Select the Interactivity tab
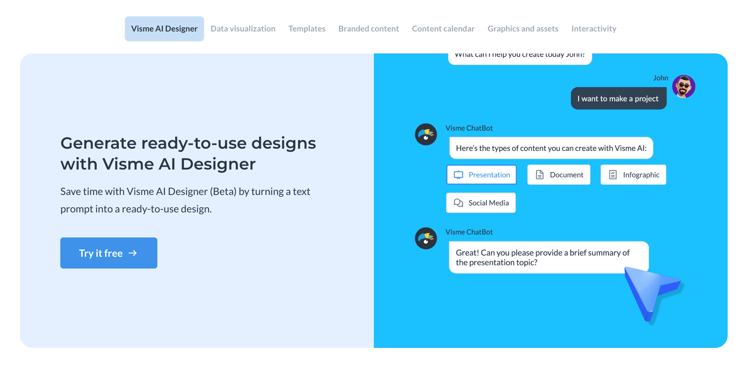 (594, 29)
